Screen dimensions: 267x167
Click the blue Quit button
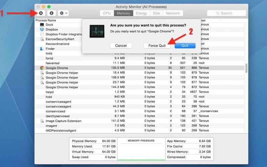(185, 45)
